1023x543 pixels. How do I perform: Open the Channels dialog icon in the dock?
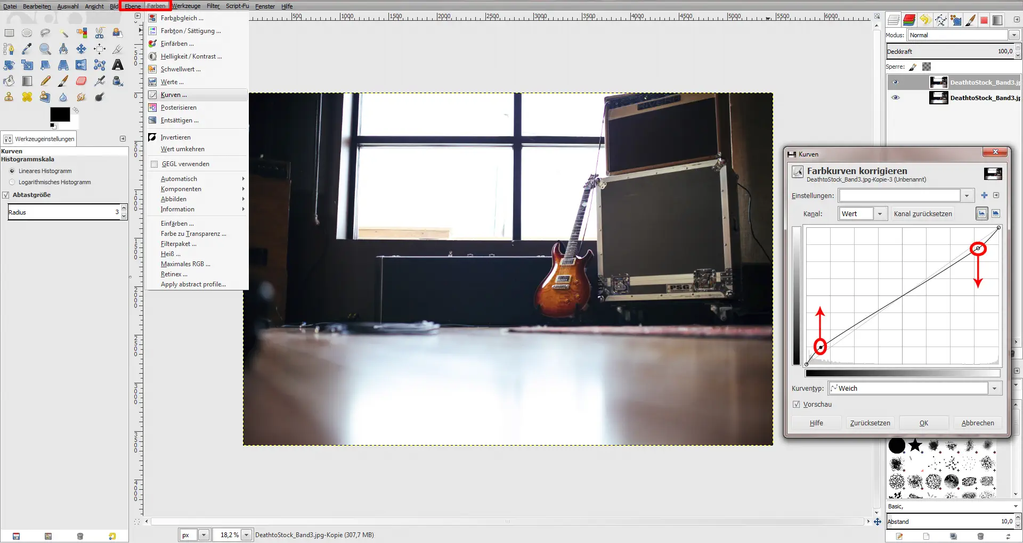[909, 20]
